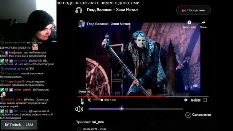Click the Watch later clock icon
This screenshot has height=131, width=233.
pyautogui.click(x=189, y=23)
